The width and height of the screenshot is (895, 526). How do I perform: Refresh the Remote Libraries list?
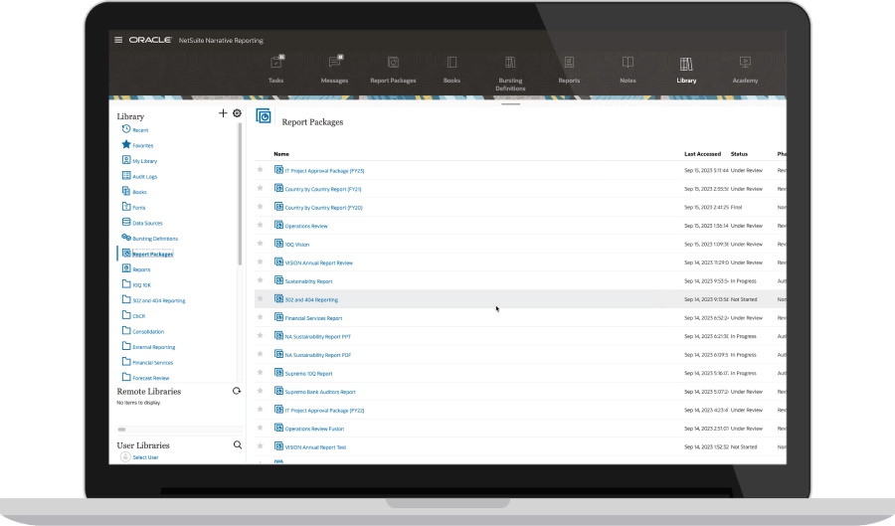coord(237,392)
